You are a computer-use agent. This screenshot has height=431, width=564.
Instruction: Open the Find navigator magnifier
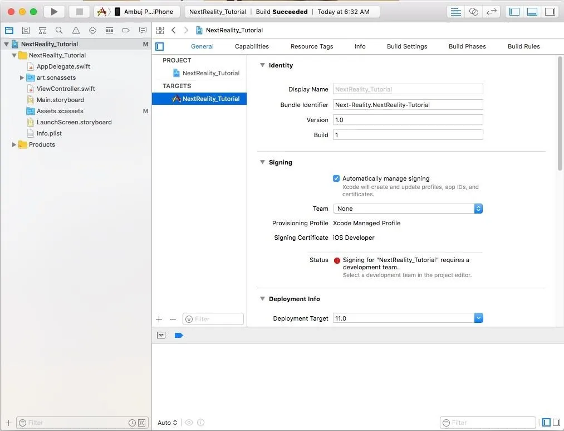(x=59, y=30)
